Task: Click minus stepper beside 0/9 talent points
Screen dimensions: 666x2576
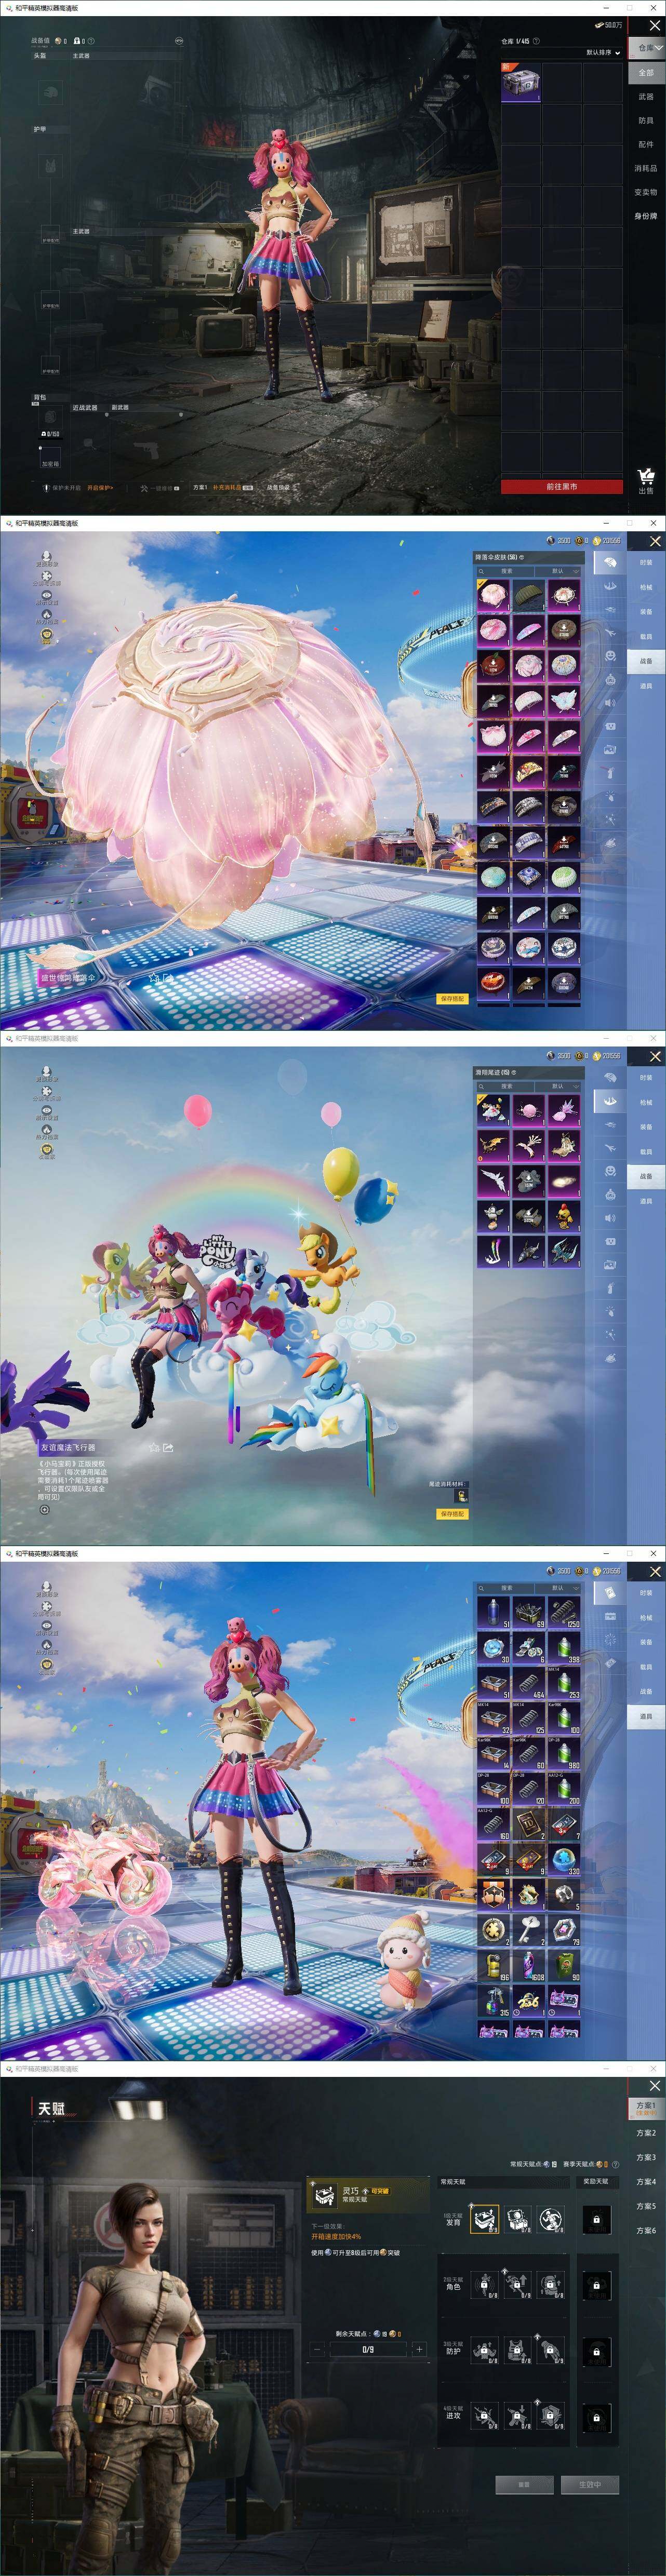Action: point(318,2349)
